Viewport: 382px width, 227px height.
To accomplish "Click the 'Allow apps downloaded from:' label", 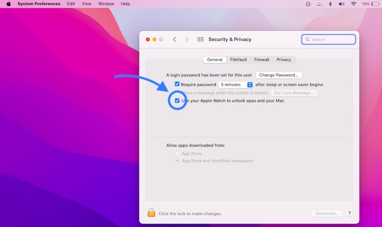I will click(196, 145).
